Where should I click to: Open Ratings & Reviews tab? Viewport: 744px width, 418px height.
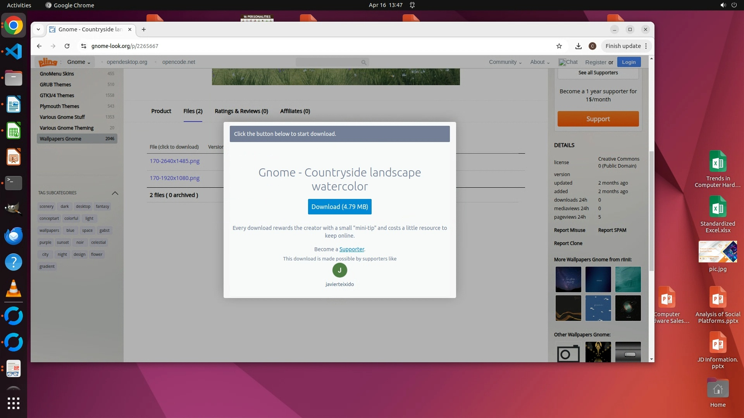click(241, 111)
